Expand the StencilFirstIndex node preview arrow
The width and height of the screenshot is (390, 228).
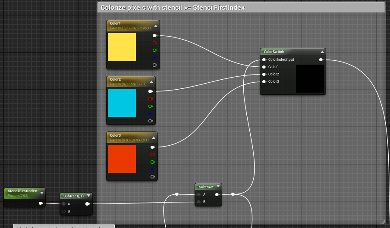[42, 193]
